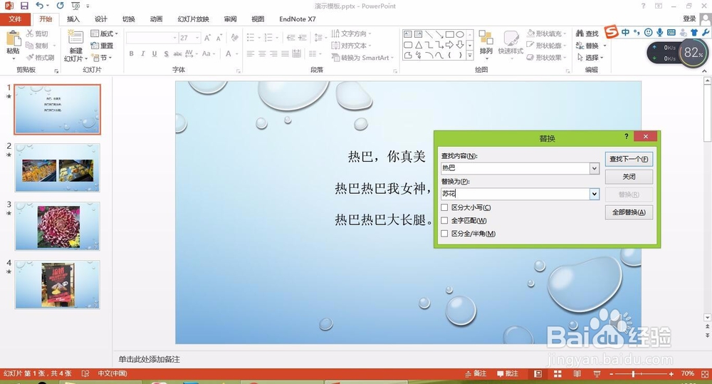Click the Replace (替换) ribbon button
Screen dimensions: 712x384
click(587, 46)
